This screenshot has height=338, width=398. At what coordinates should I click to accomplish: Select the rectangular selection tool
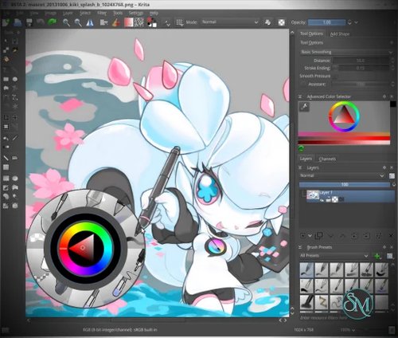point(6,179)
